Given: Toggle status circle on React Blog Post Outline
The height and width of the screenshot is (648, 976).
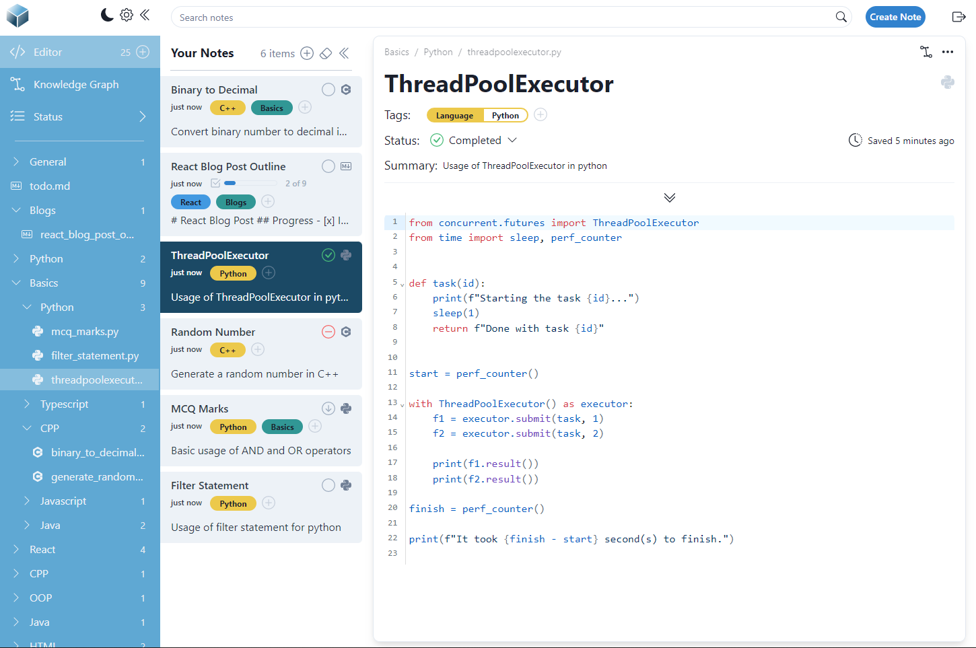Looking at the screenshot, I should coord(328,166).
